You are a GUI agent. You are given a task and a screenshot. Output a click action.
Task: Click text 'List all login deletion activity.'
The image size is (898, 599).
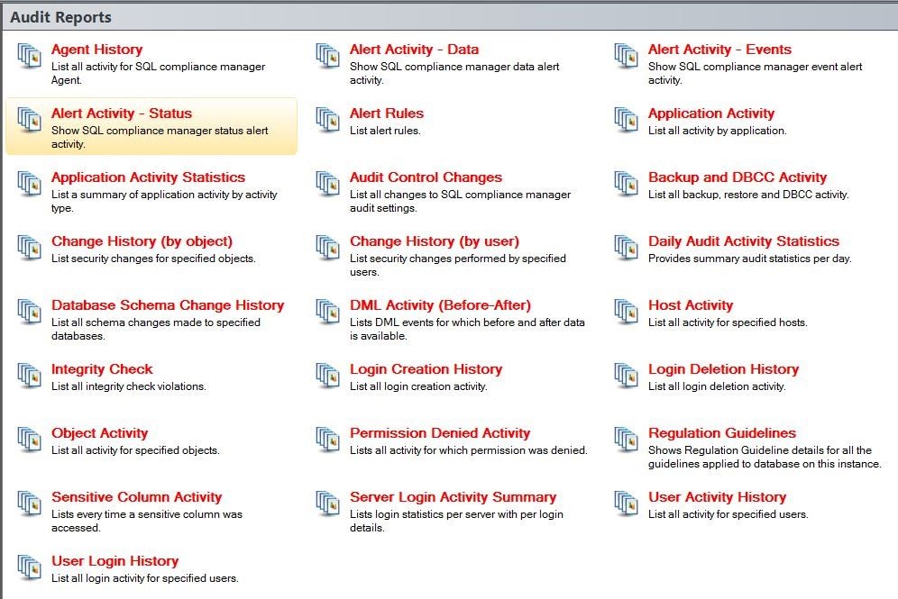coord(717,386)
